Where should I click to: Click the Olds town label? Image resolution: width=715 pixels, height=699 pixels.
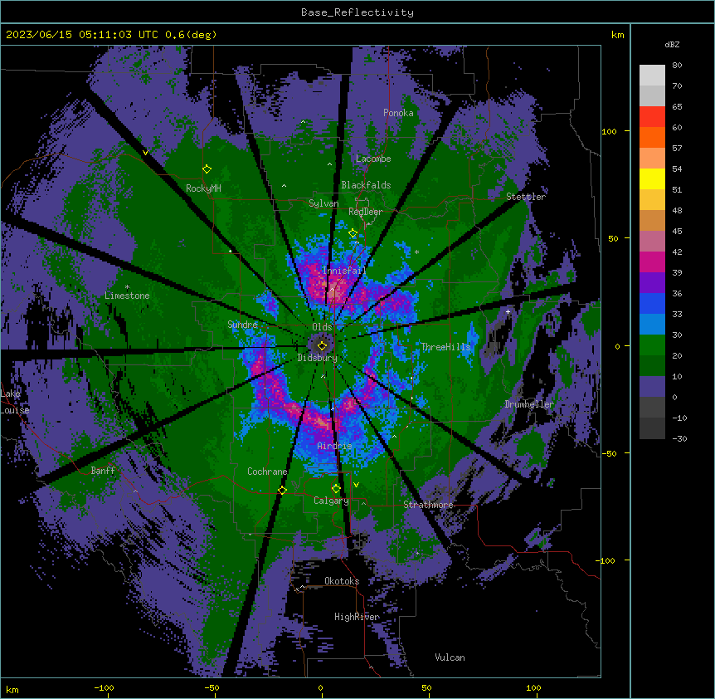[322, 327]
